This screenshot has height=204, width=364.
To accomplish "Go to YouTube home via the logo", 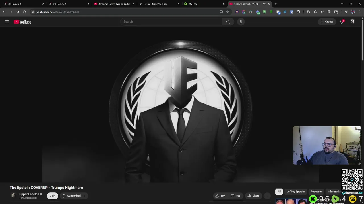I will coord(22,22).
